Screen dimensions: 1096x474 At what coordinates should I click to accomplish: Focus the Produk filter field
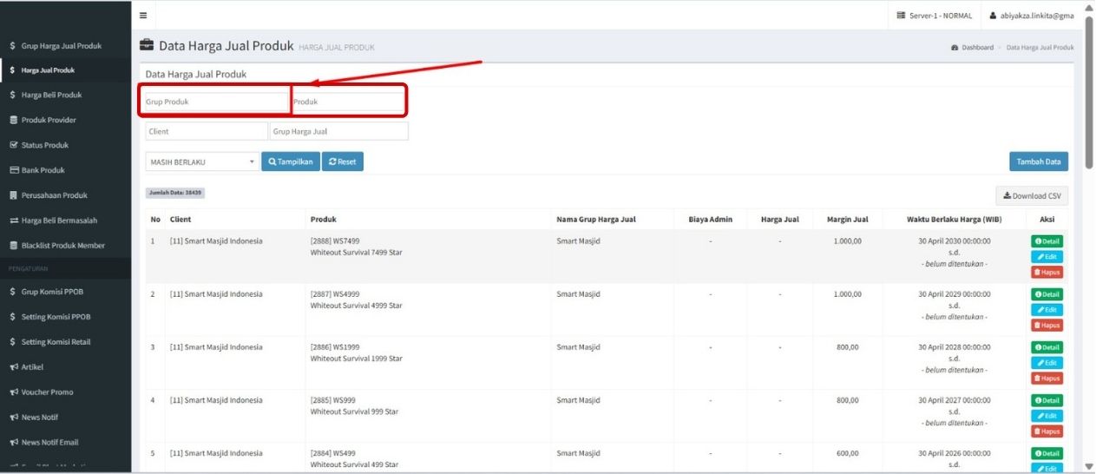[348, 102]
